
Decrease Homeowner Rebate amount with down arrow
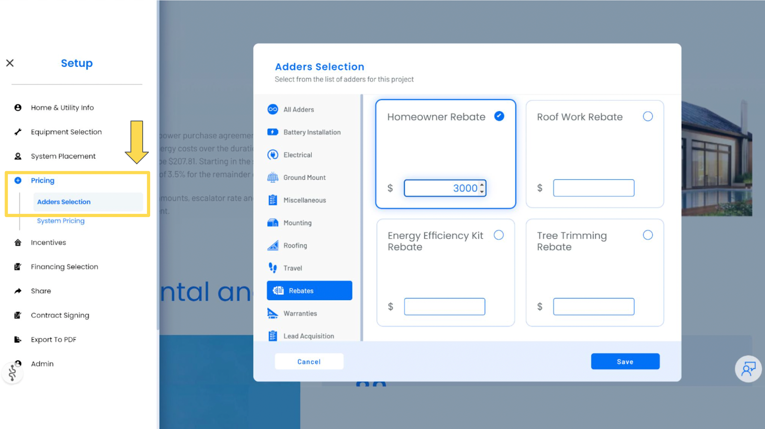tap(482, 192)
